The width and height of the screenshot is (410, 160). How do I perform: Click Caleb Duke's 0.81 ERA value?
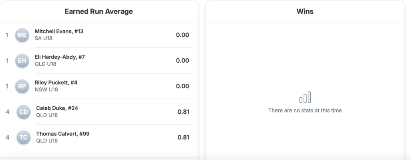183,112
